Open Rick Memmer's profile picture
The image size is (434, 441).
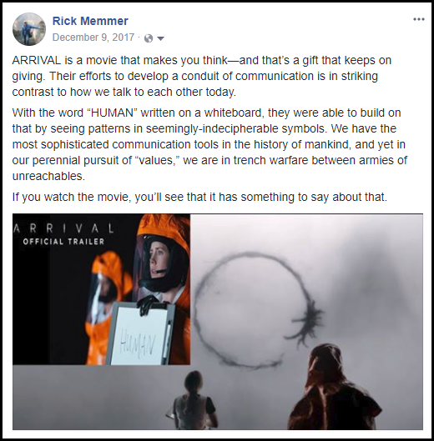(x=29, y=29)
